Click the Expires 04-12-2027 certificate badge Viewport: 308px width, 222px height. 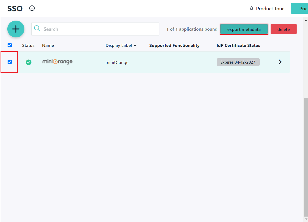click(x=238, y=62)
